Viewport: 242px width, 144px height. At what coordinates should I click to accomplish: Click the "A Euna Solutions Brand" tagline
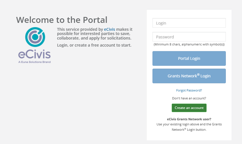coord(34,62)
